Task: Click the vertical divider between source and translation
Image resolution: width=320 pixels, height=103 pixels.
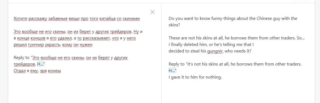Action: click(162, 53)
